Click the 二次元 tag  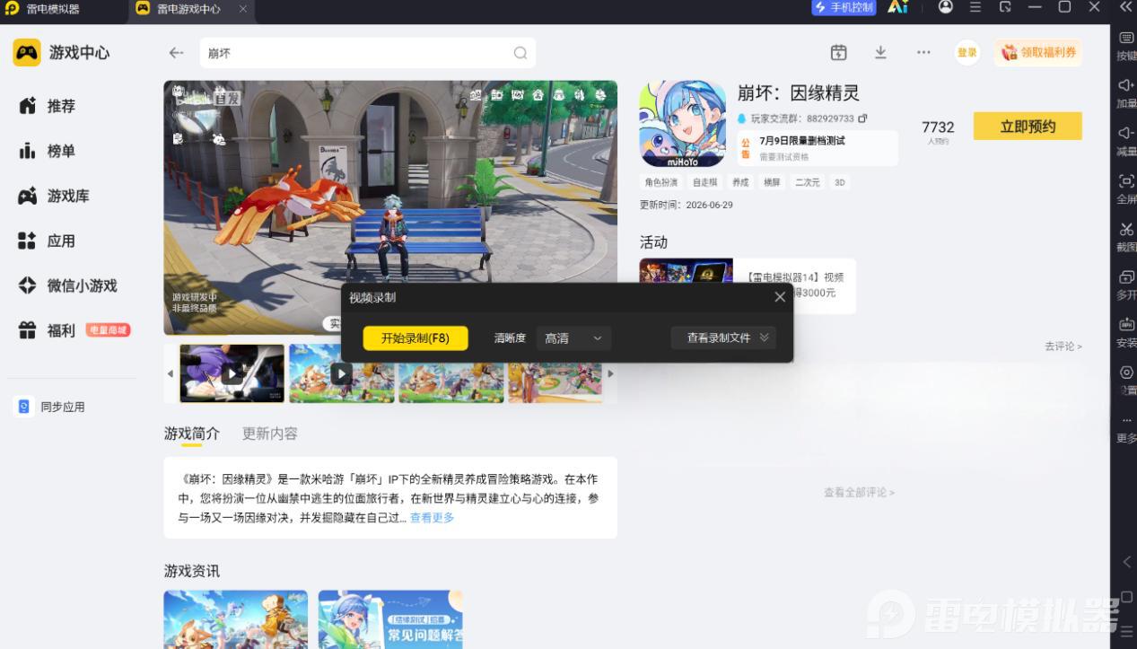pyautogui.click(x=807, y=182)
